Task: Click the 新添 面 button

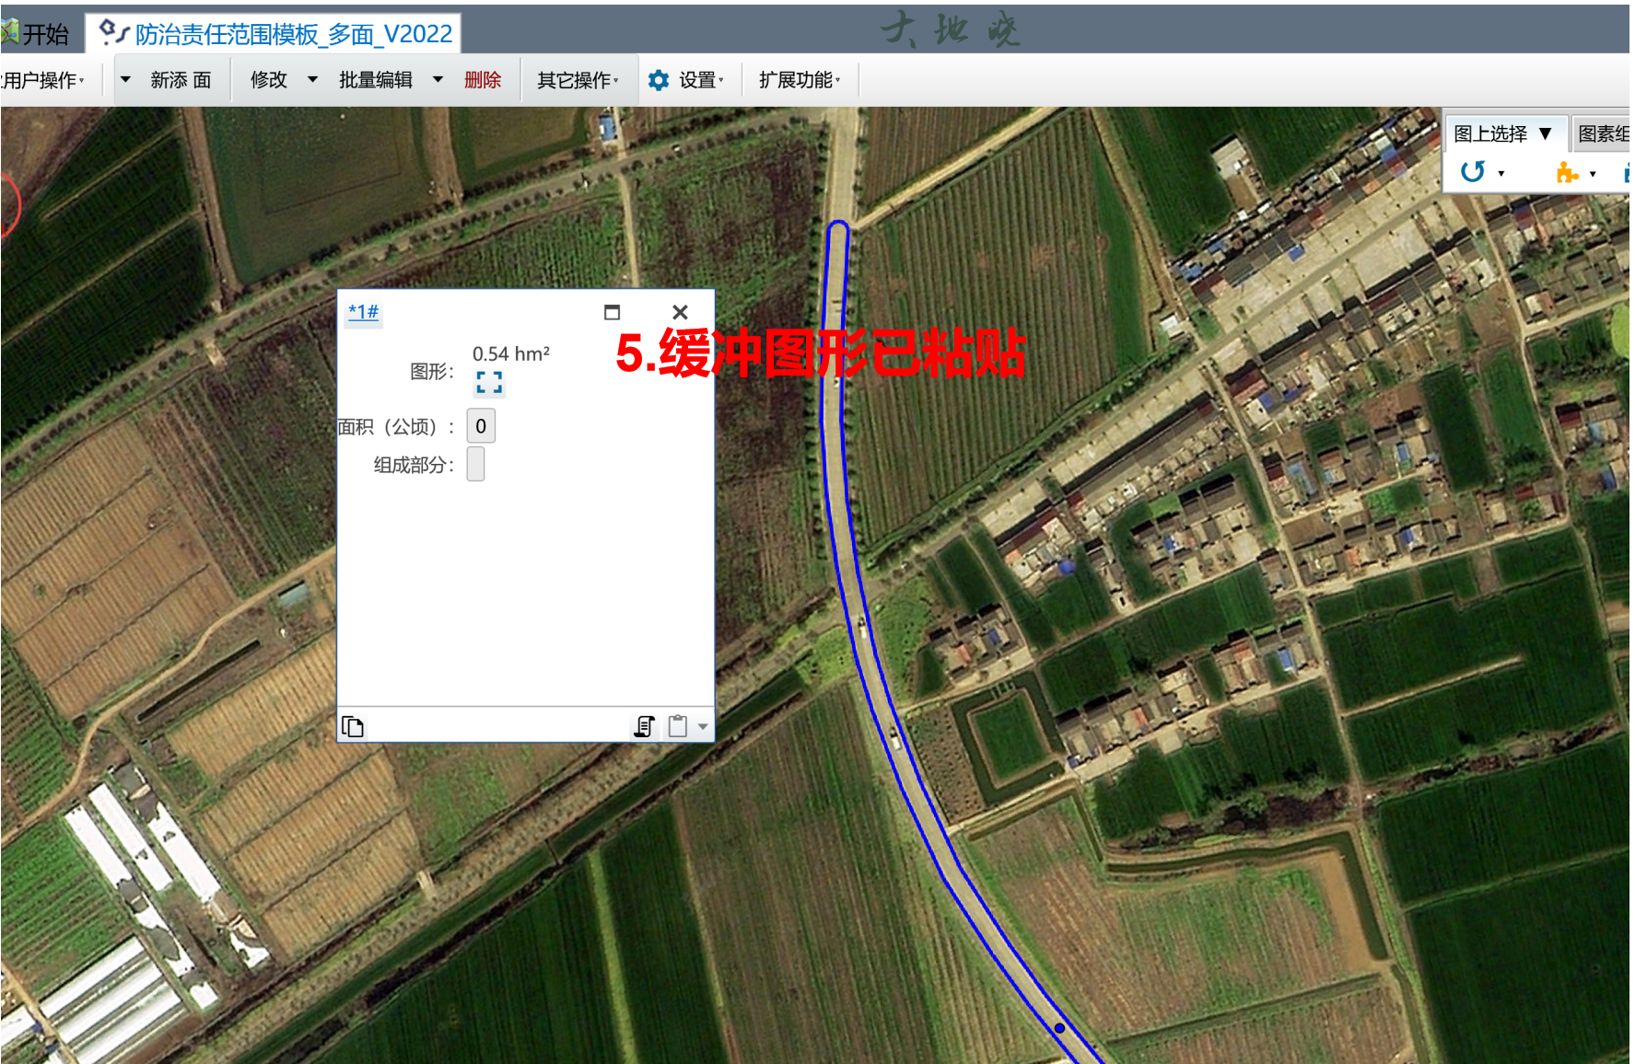Action: [181, 81]
